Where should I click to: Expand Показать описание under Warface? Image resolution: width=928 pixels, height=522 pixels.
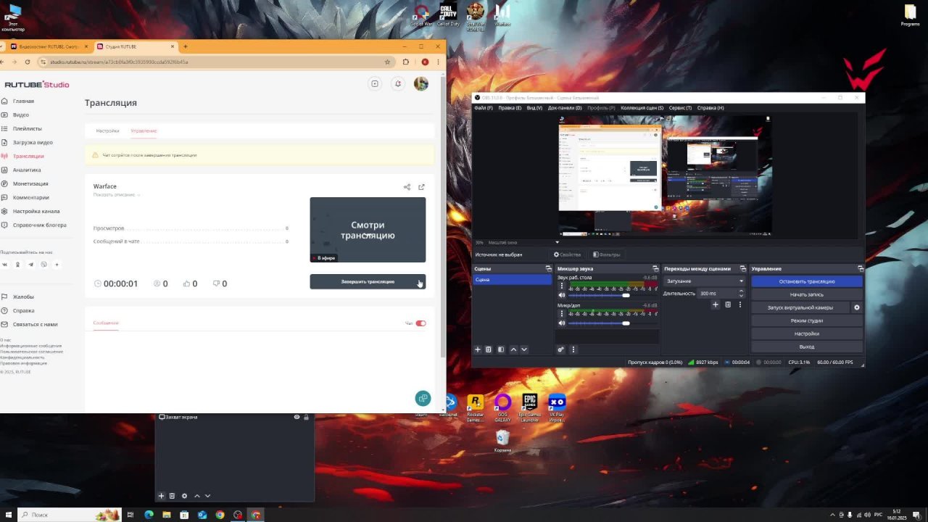[x=116, y=194]
